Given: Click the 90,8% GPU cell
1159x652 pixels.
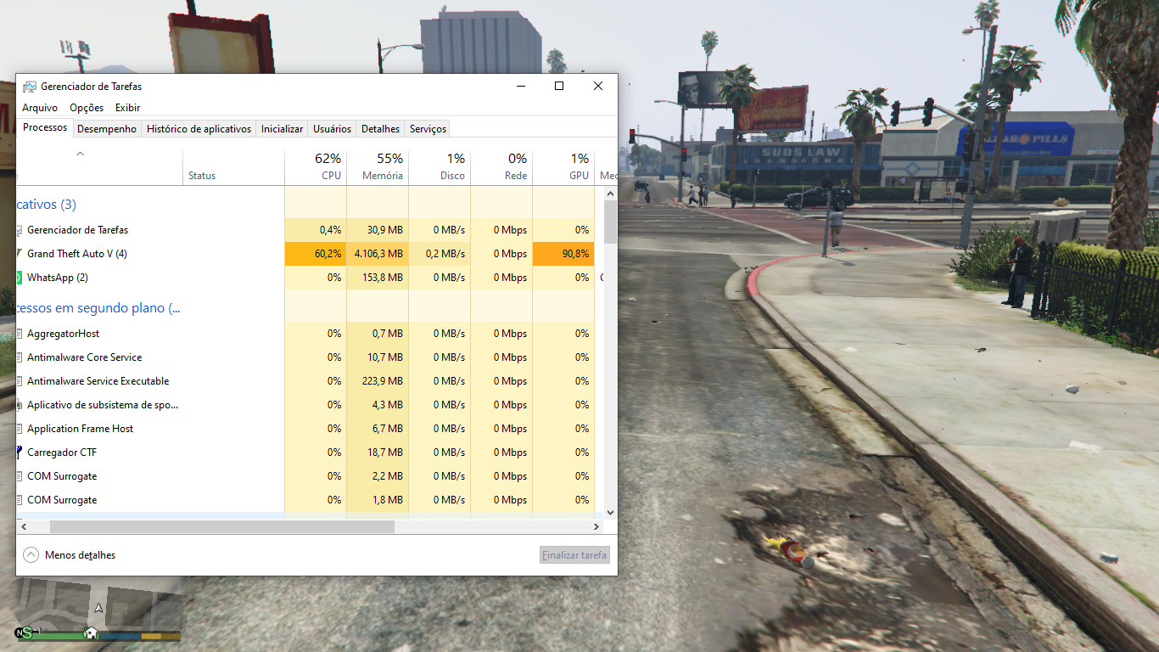Looking at the screenshot, I should point(563,254).
